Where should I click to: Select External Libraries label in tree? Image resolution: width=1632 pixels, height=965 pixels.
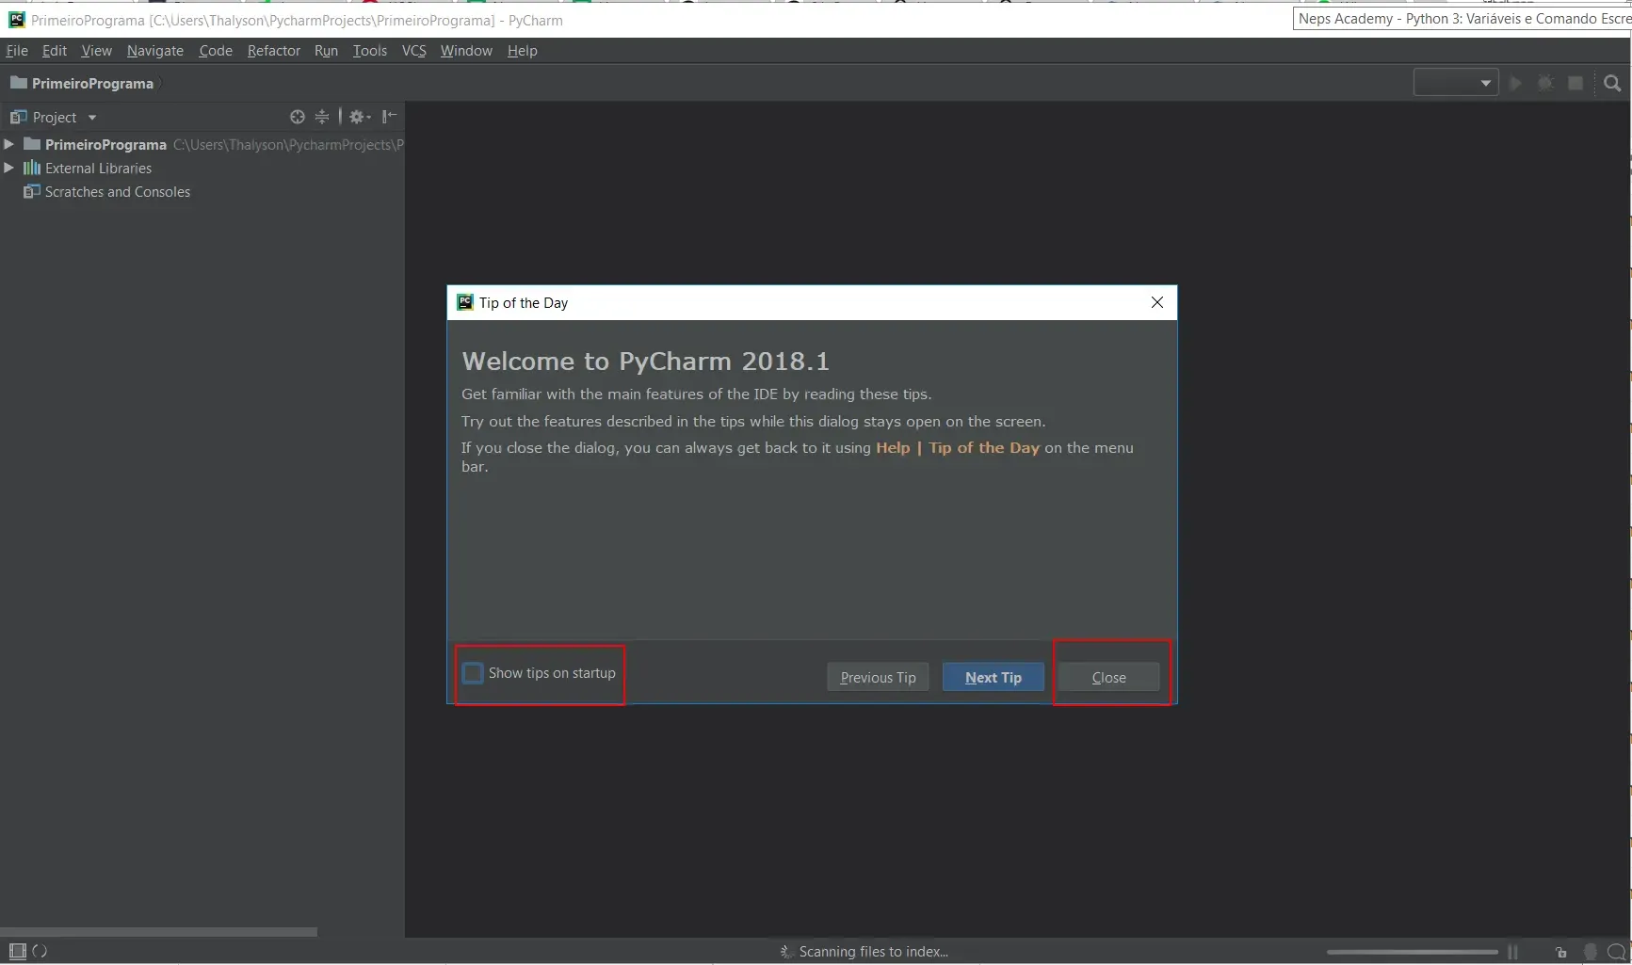pyautogui.click(x=98, y=168)
